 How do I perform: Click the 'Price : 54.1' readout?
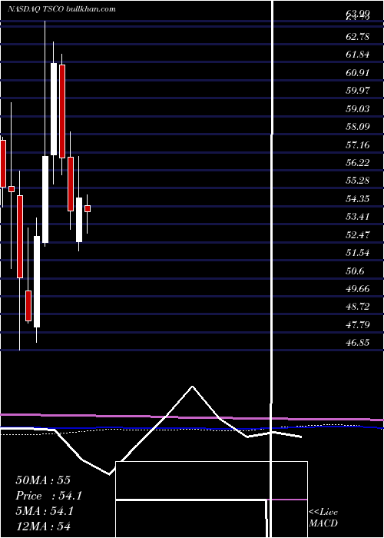(x=48, y=496)
